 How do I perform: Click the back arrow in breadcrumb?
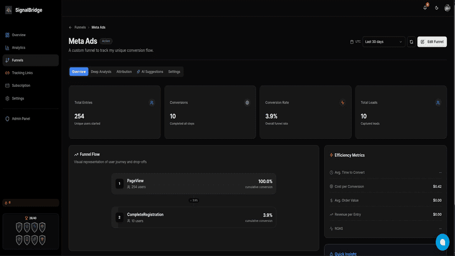coord(70,27)
